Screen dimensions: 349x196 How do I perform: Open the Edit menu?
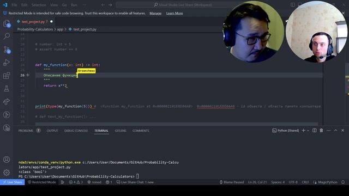point(24,5)
